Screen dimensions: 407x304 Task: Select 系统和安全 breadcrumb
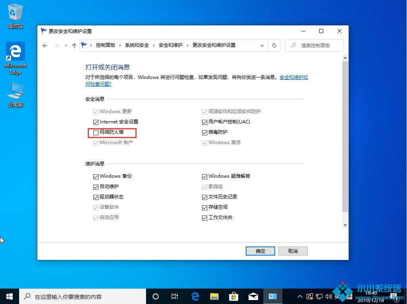coord(137,45)
